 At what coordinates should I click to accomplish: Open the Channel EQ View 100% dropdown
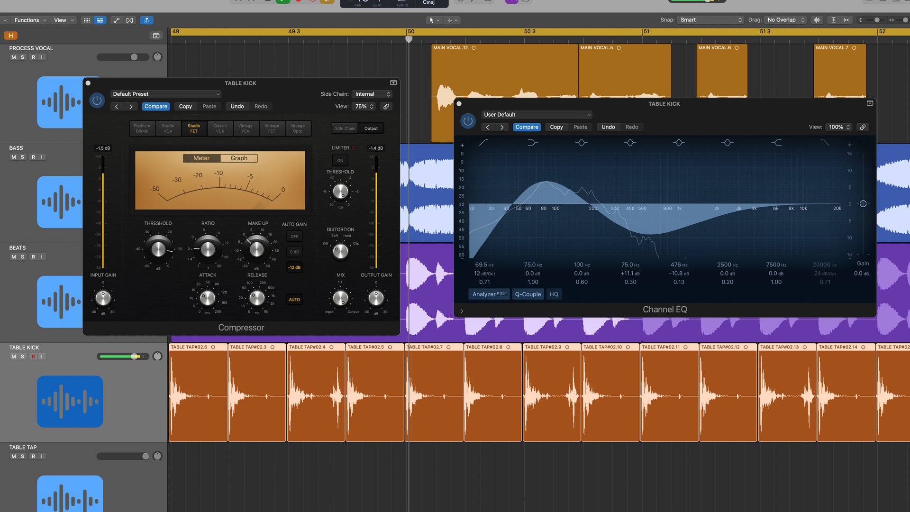[x=839, y=127]
